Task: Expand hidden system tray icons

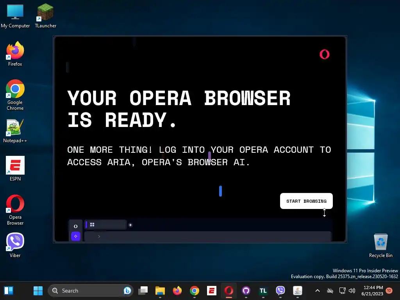Action: pyautogui.click(x=318, y=291)
